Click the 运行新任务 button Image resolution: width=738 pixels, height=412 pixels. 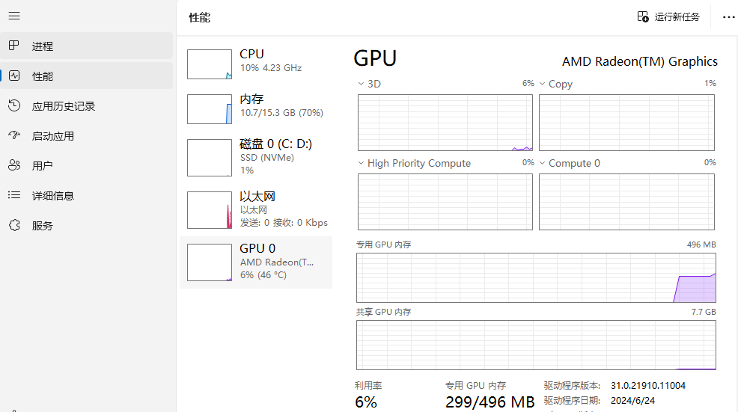(x=668, y=17)
